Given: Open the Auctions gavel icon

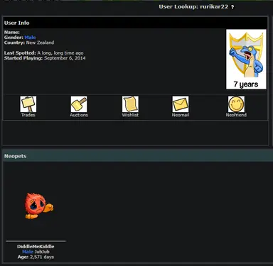Looking at the screenshot, I should coord(79,104).
